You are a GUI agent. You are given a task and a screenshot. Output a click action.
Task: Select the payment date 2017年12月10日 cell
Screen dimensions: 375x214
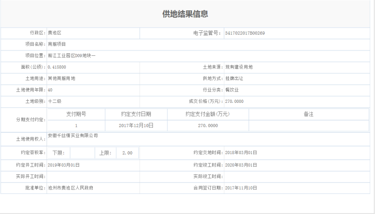(136, 125)
